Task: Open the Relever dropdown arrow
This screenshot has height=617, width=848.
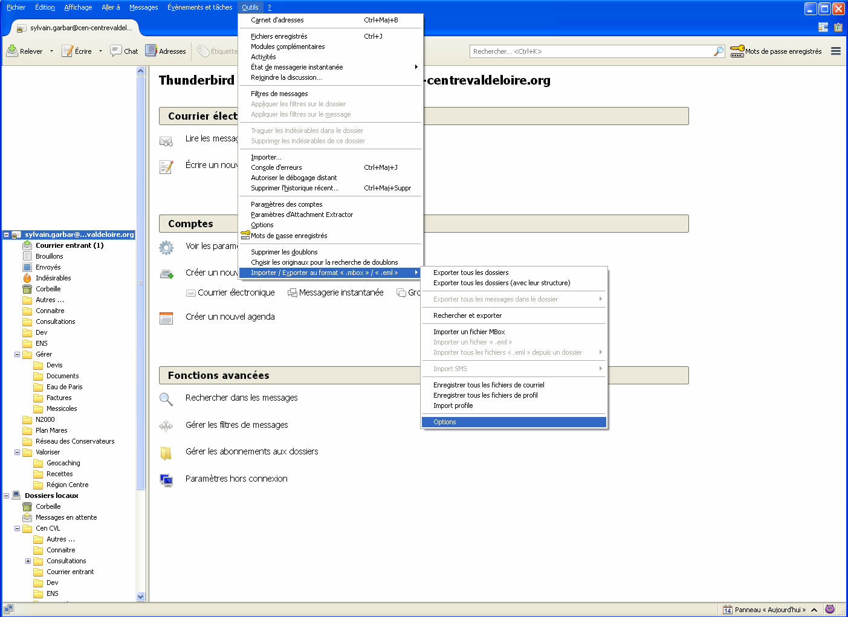Action: click(x=51, y=51)
